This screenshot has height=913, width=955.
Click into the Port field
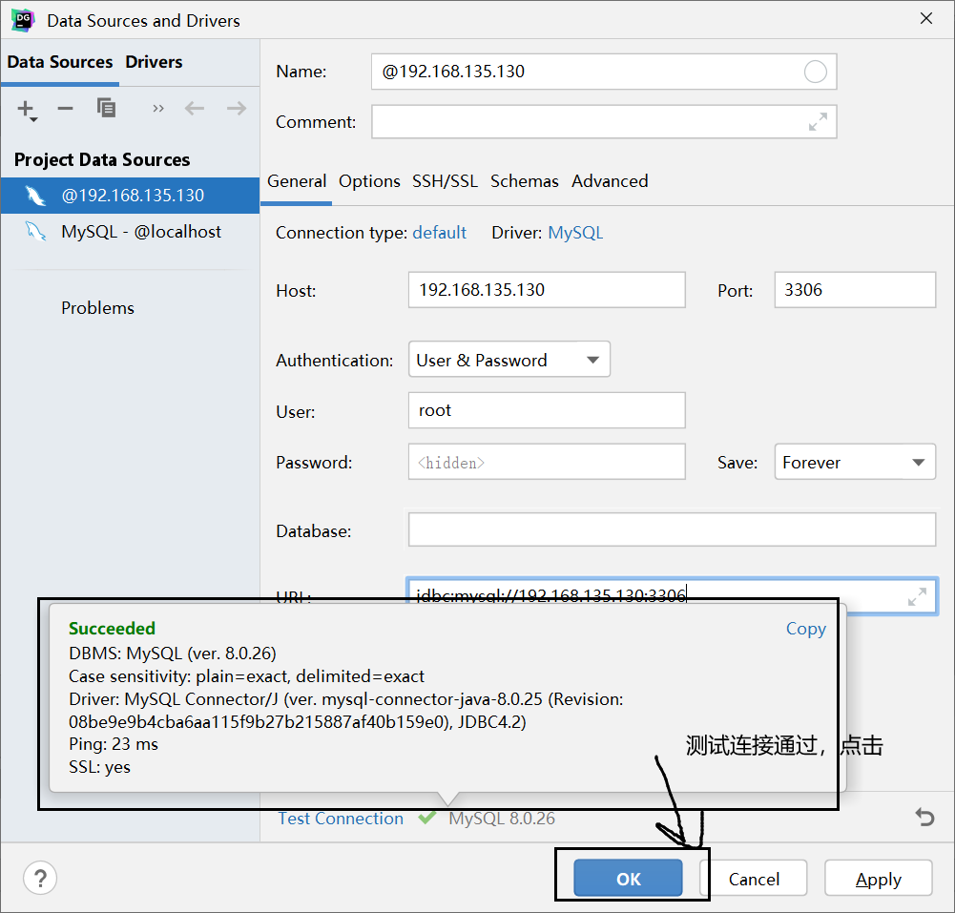pos(855,290)
